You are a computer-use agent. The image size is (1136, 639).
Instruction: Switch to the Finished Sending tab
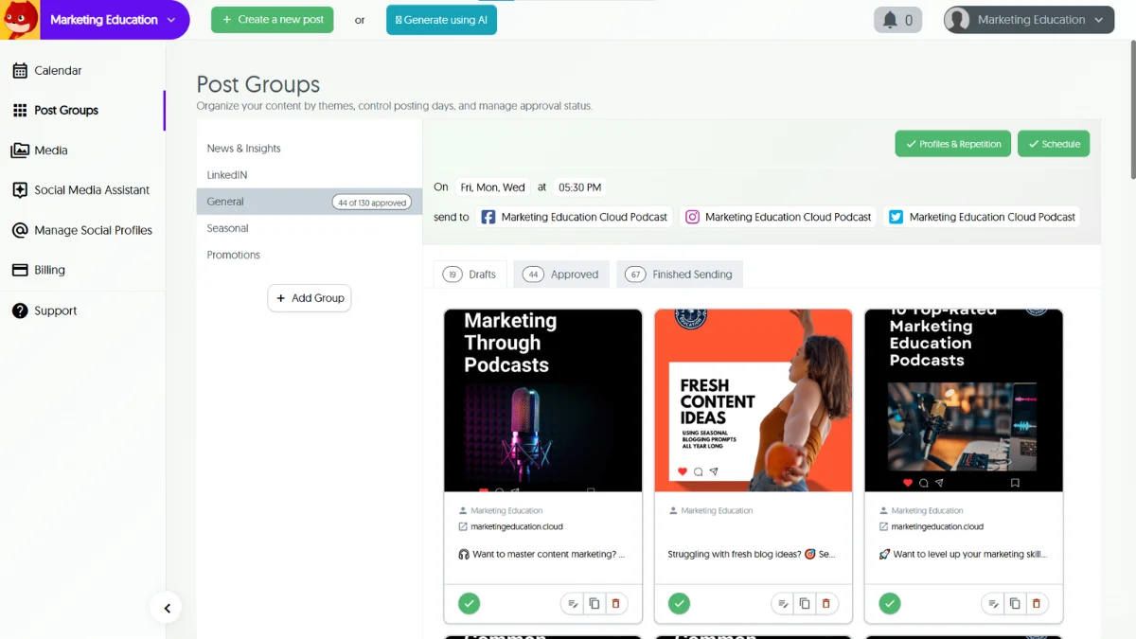(x=680, y=275)
